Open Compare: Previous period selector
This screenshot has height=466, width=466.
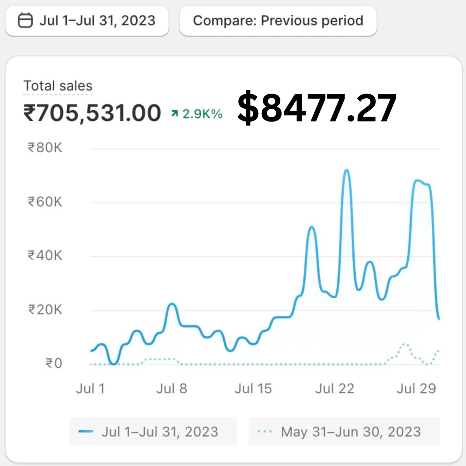278,21
